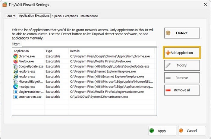Select the C:\WINDOWS\System32\smartscreen.exe details row
The height and width of the screenshot is (139, 211).
click(x=99, y=97)
